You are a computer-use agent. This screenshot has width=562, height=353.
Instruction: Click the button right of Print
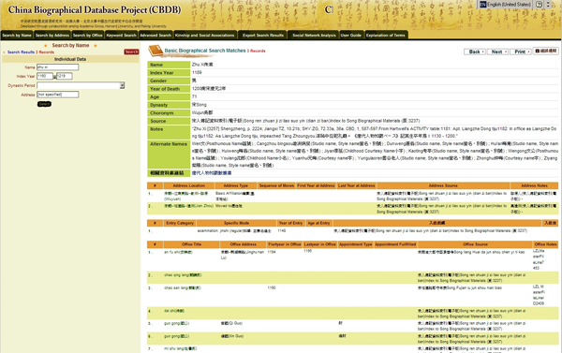[x=545, y=51]
